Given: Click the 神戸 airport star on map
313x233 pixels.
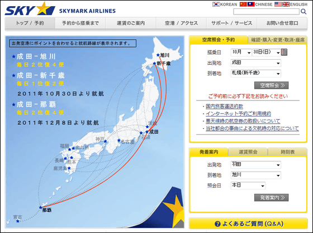Looking at the screenshot, I should 106,142.
